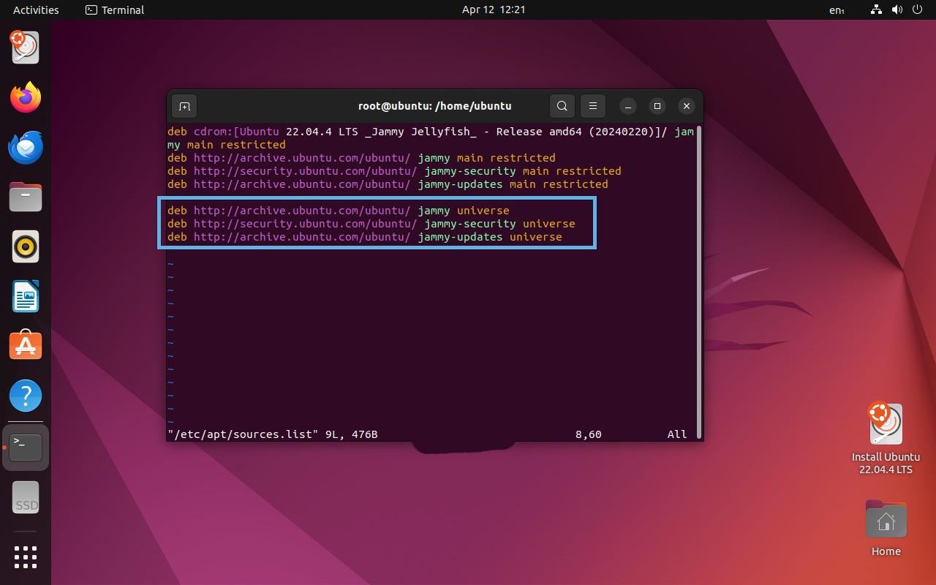Launch Rhythmbox music player
The width and height of the screenshot is (936, 585).
26,246
